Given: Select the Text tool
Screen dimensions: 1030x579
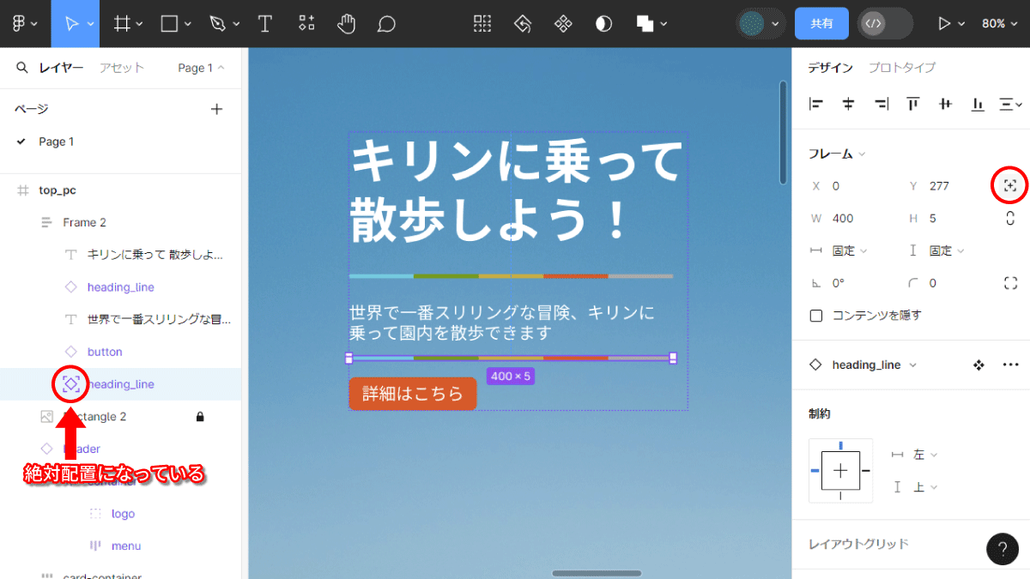Looking at the screenshot, I should (x=265, y=24).
